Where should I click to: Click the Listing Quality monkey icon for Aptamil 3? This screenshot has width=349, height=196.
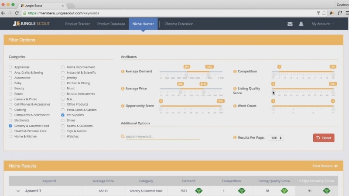(284, 191)
